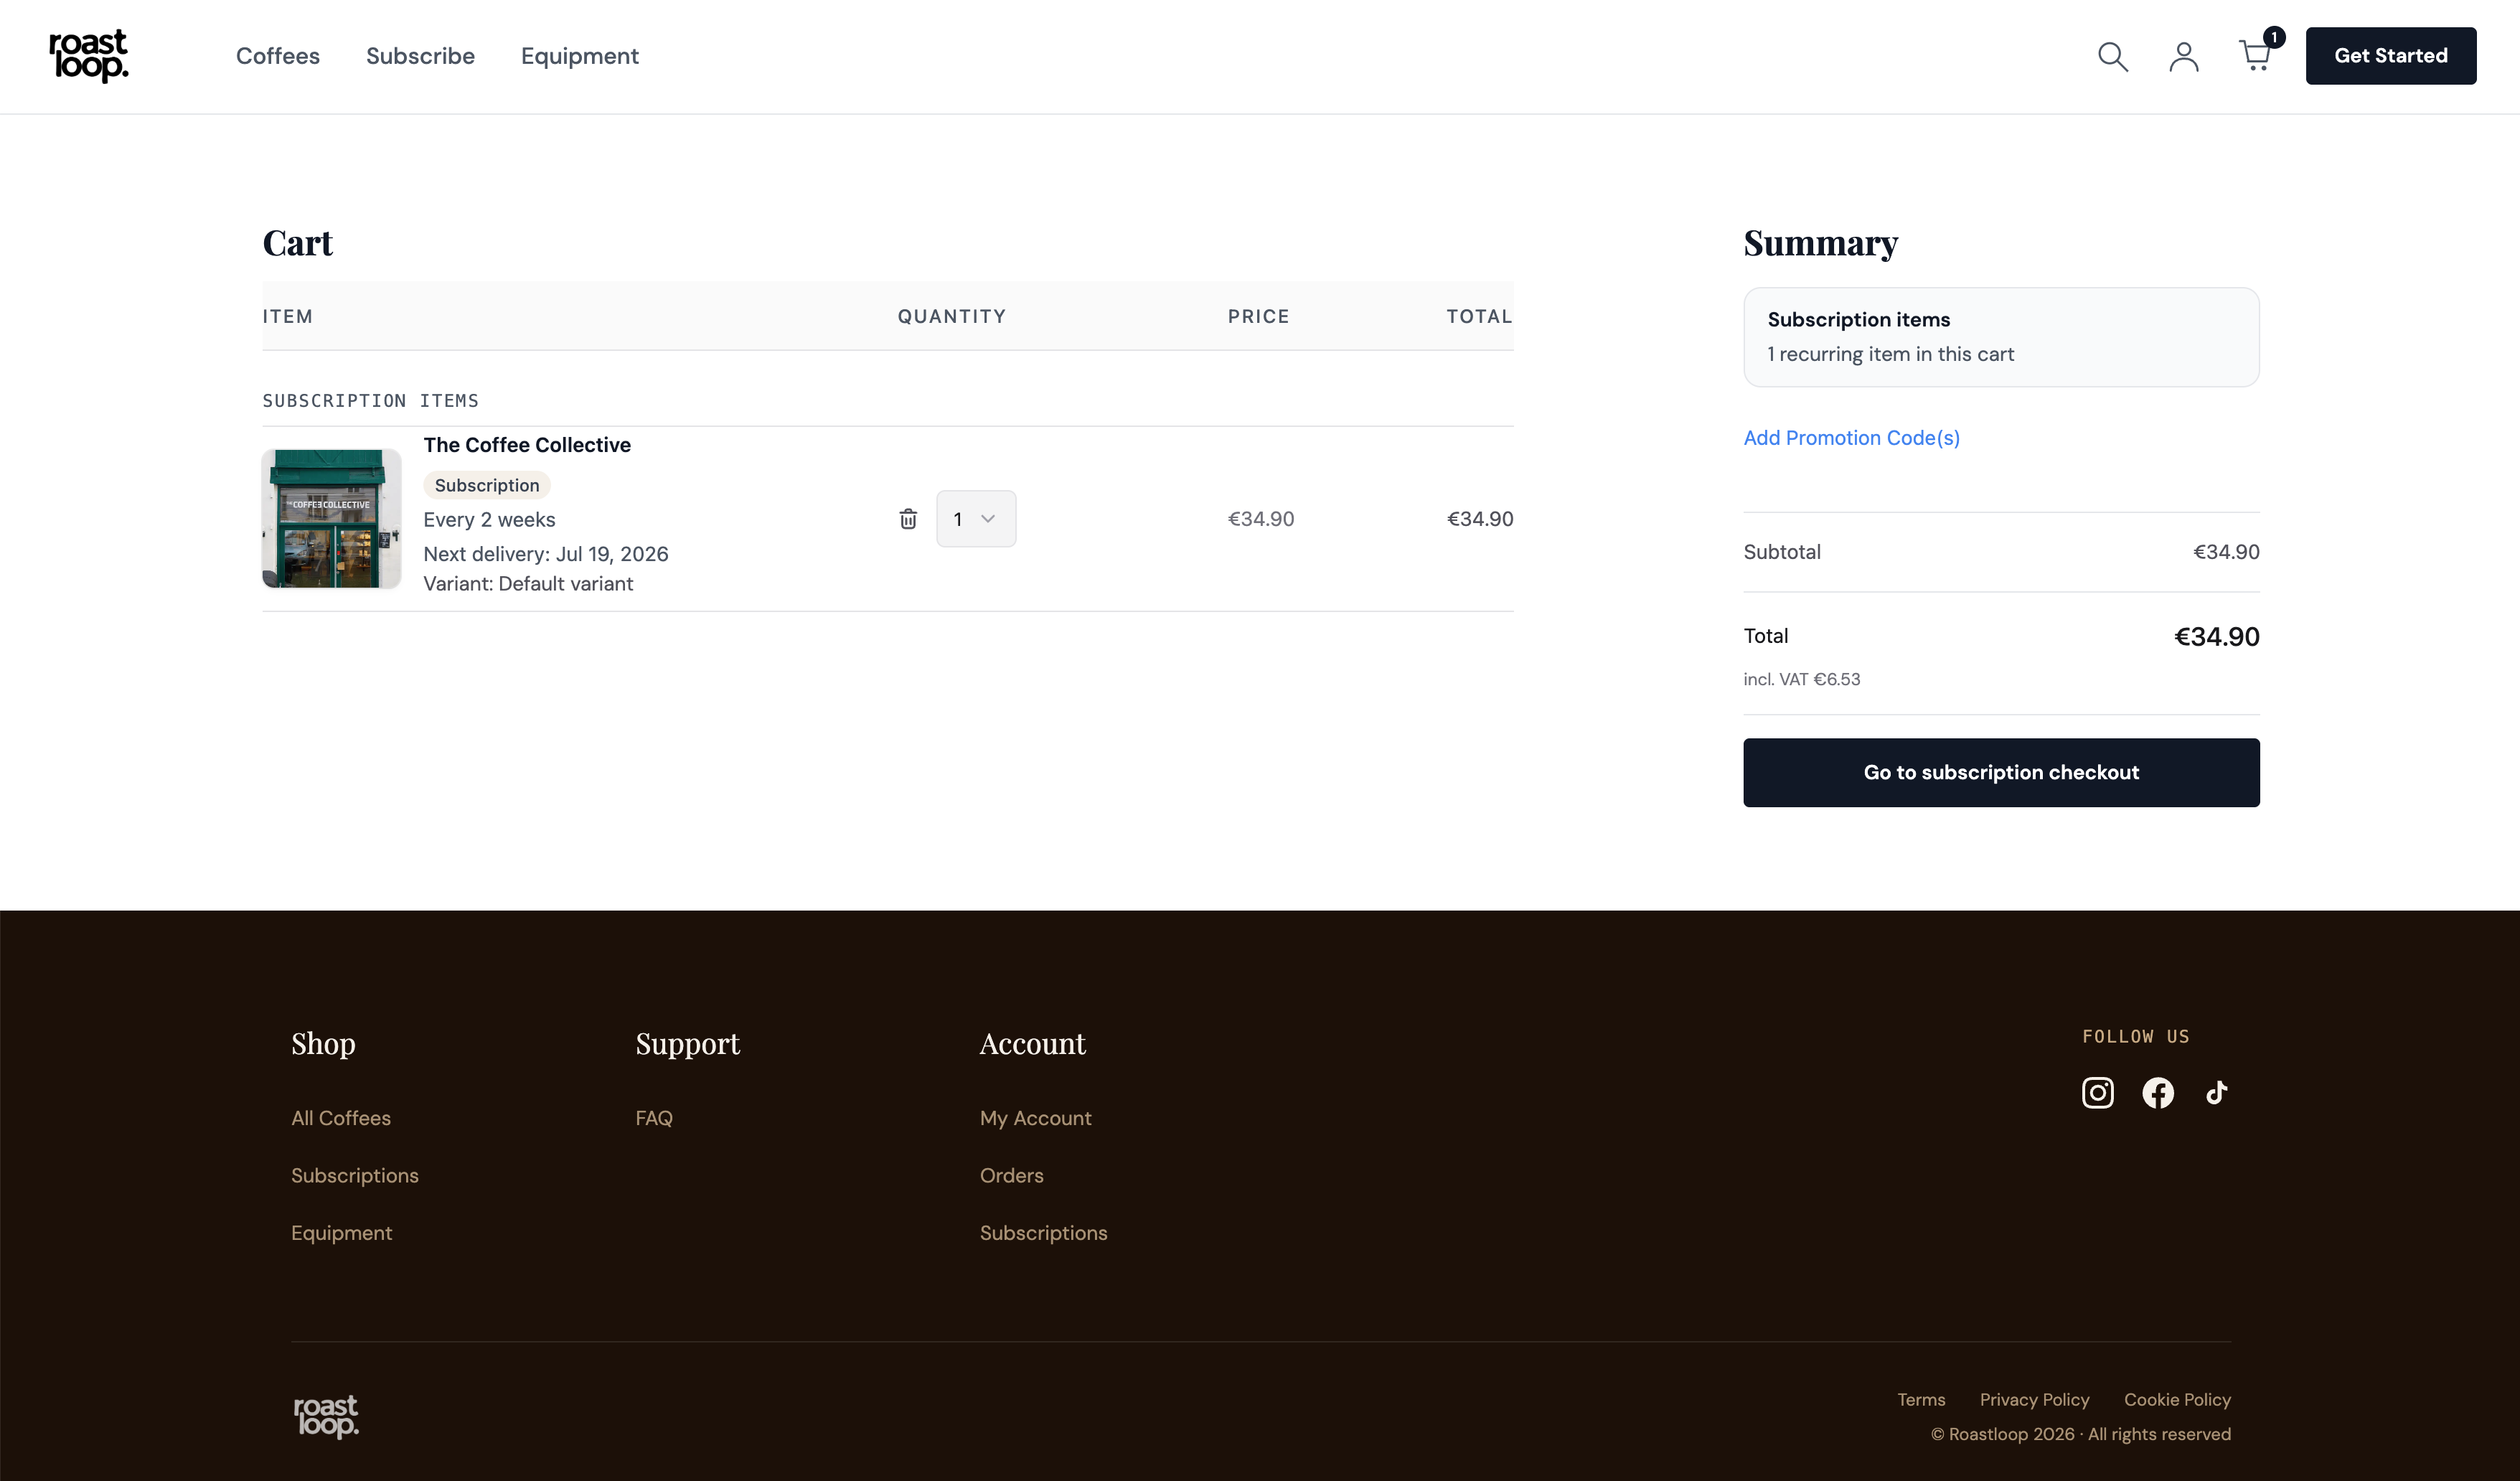This screenshot has width=2520, height=1481.
Task: Open the Subscribe menu item
Action: [420, 56]
